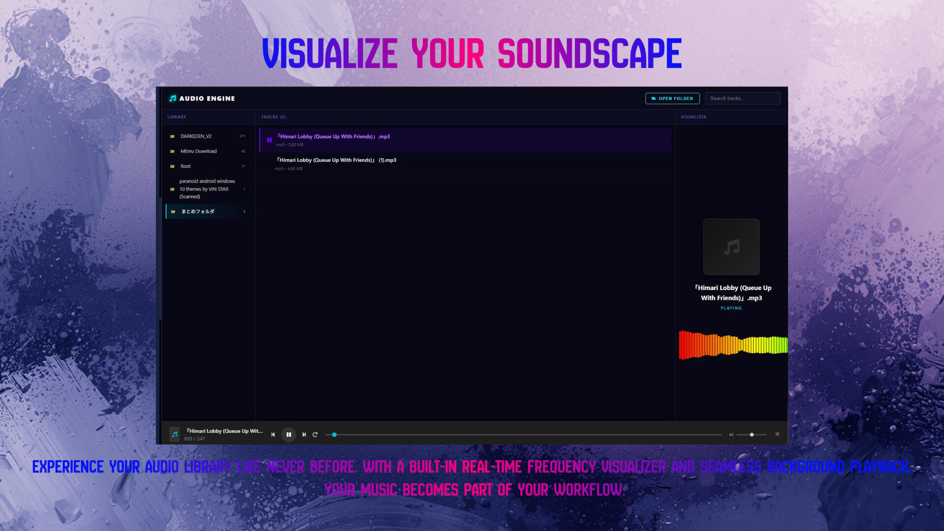Focus the Search tracks field
This screenshot has height=531, width=944.
tap(742, 98)
